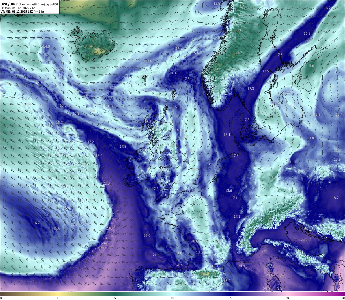The image size is (345, 300).
Task: Select the 23.5 value label
Action: coord(265,251)
